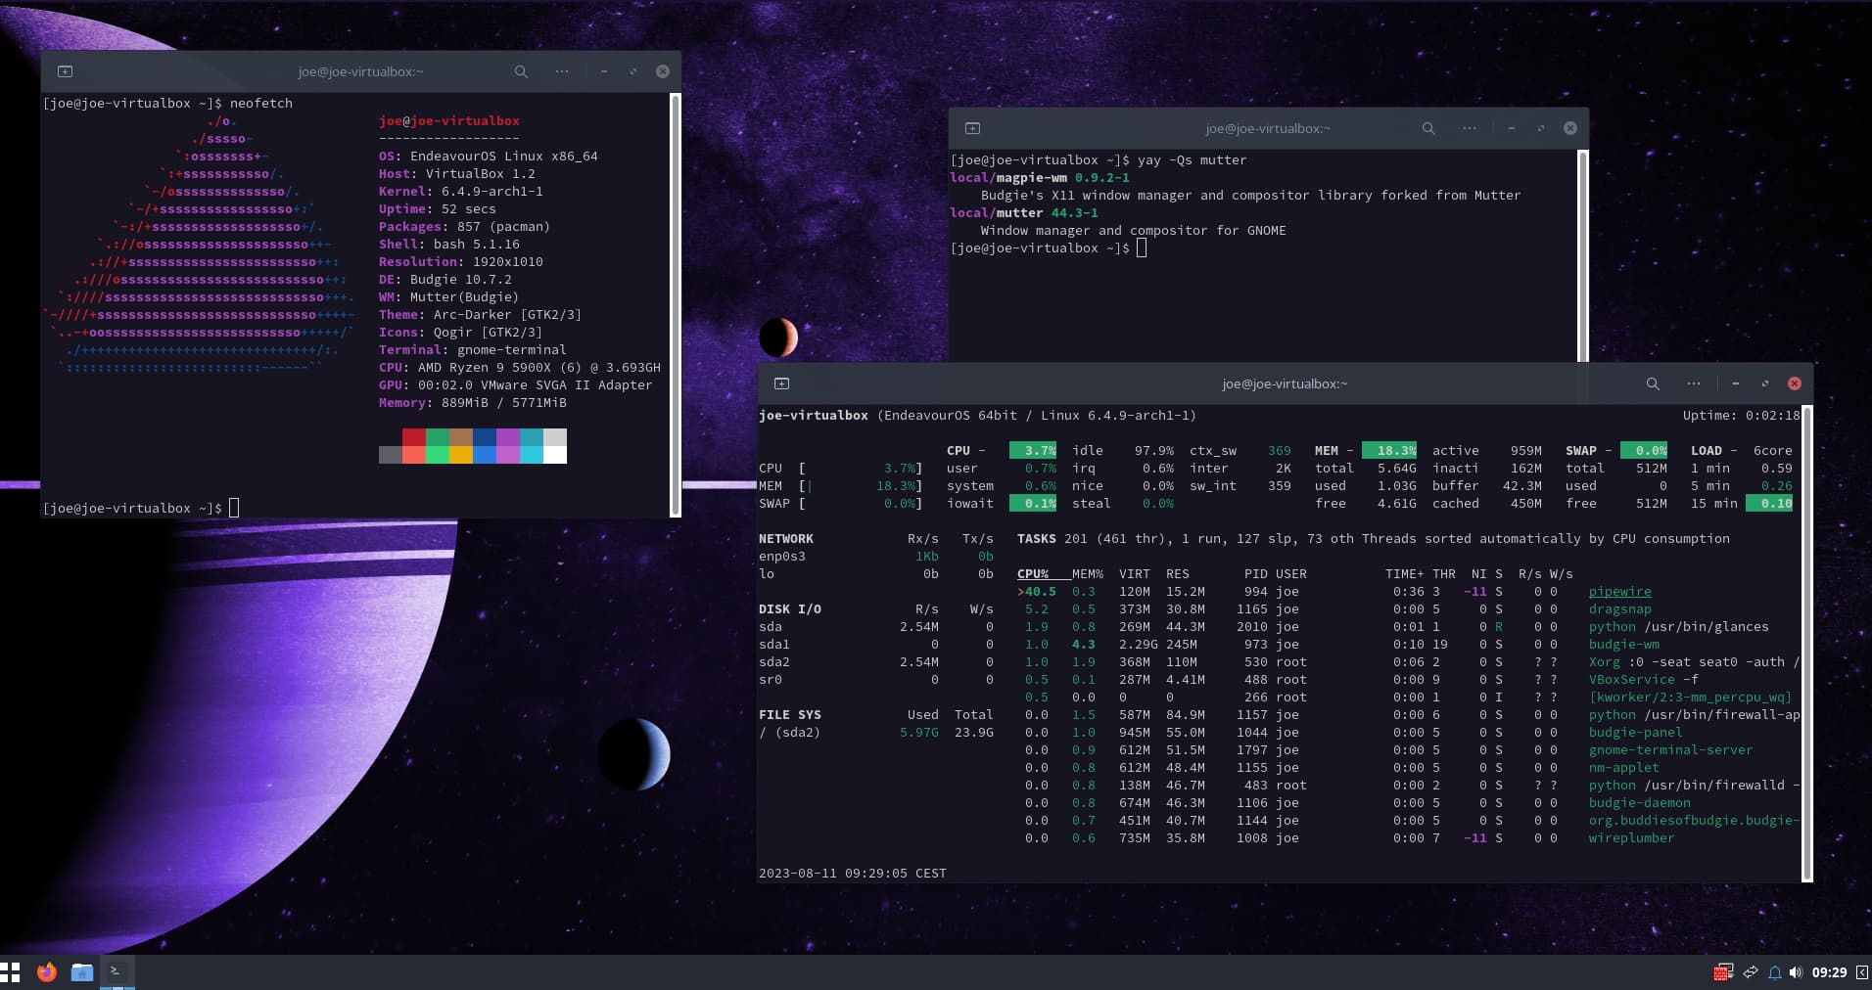Open three-dot menu in neofetch terminal window
This screenshot has width=1872, height=990.
pyautogui.click(x=562, y=71)
